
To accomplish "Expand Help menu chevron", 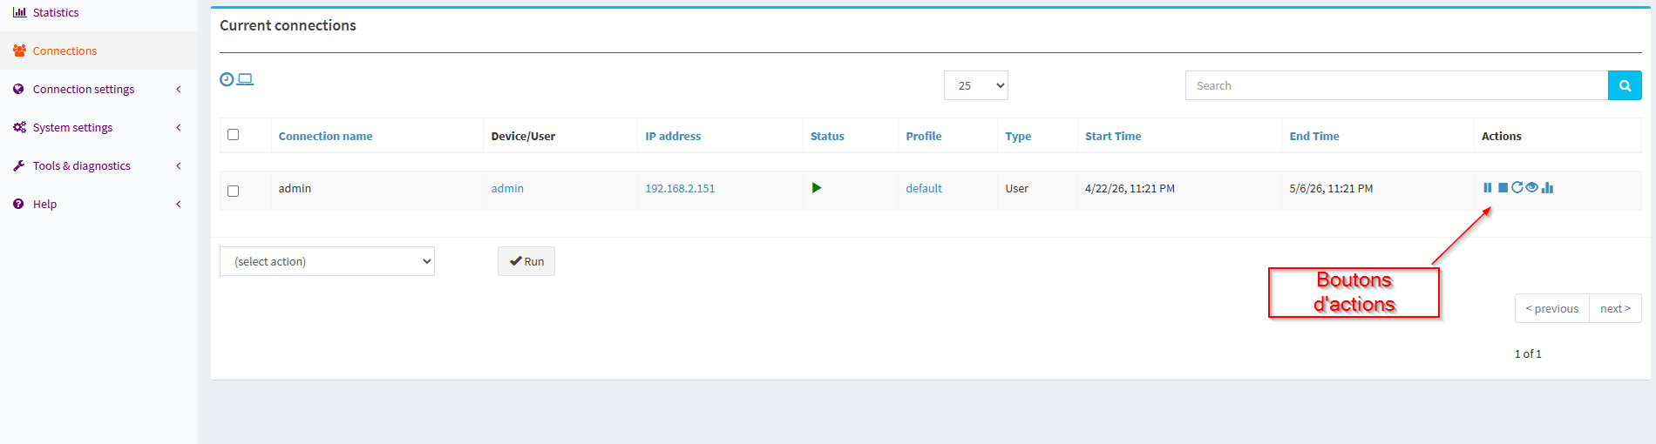I will click(x=179, y=204).
